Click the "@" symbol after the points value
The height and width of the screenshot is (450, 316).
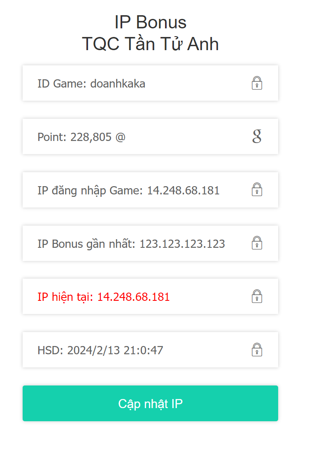tap(120, 137)
